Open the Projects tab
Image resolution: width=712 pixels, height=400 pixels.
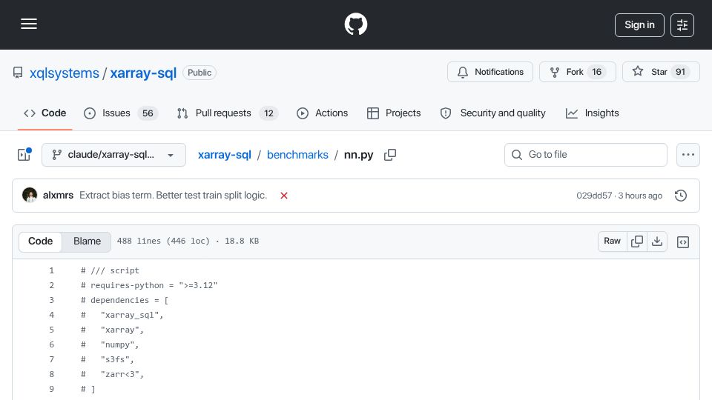click(x=394, y=113)
